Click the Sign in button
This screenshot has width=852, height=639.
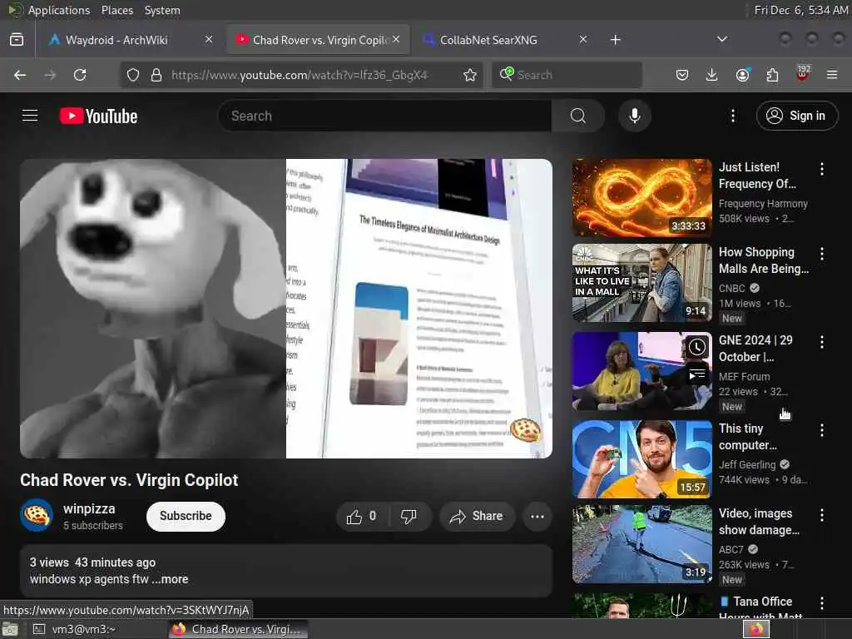click(x=797, y=115)
